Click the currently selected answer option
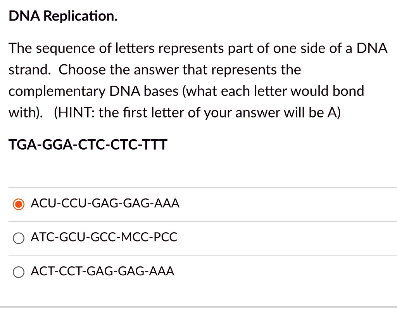397x309 pixels. pos(105,204)
